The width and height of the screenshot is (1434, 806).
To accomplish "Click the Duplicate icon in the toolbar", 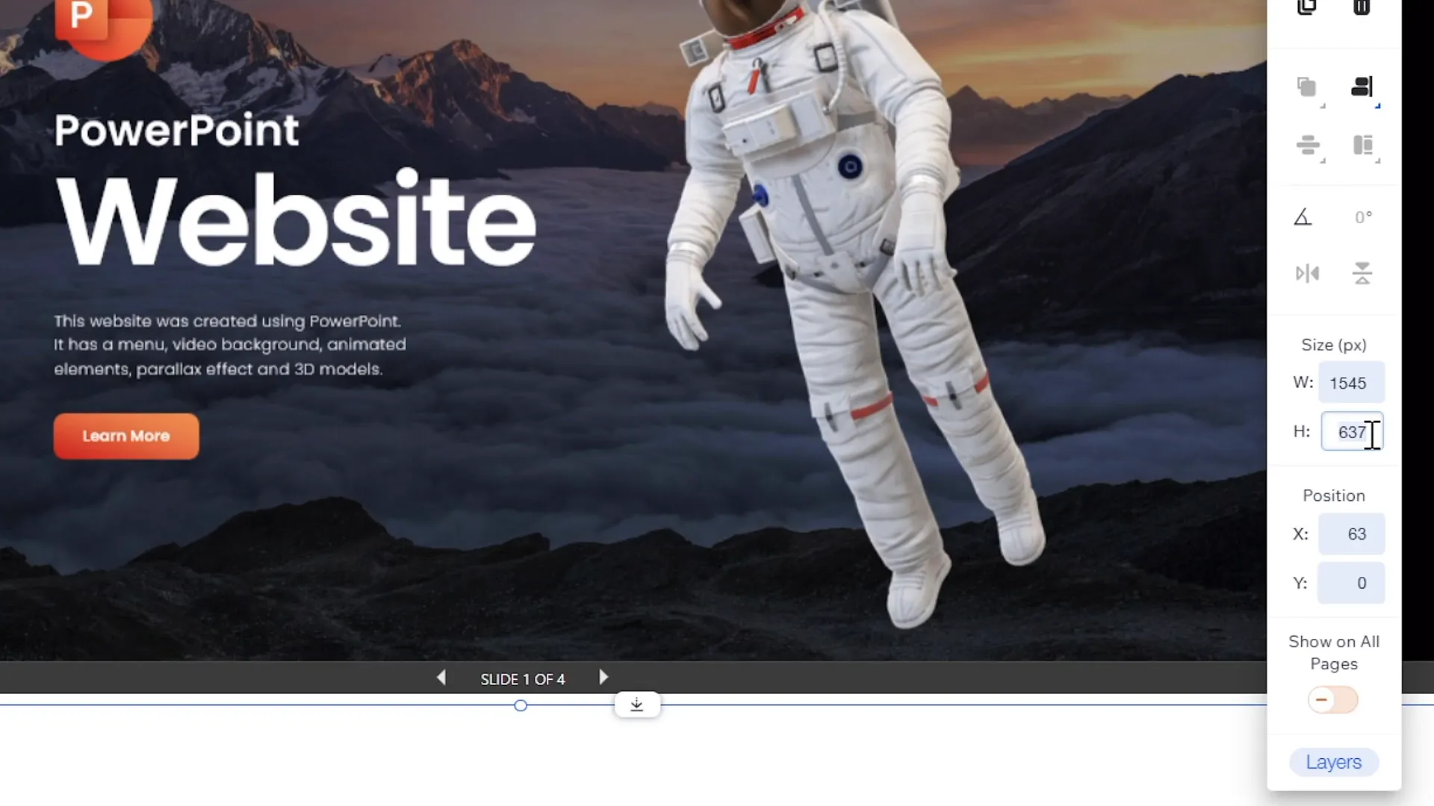I will pyautogui.click(x=1306, y=7).
